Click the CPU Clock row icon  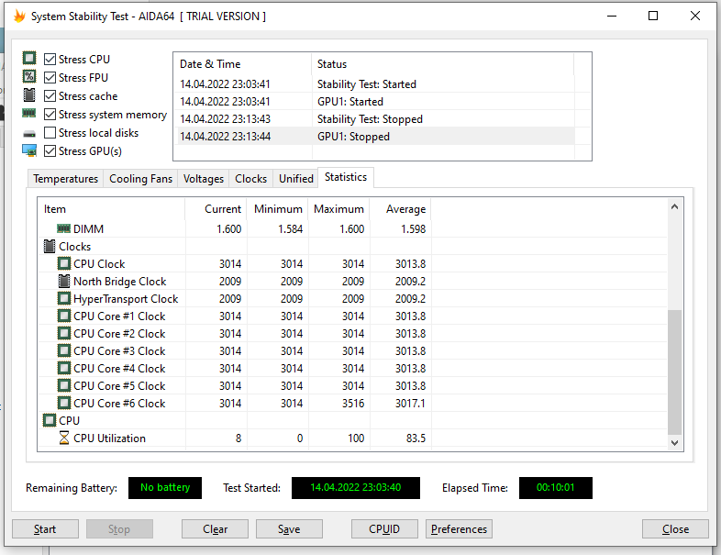point(64,263)
